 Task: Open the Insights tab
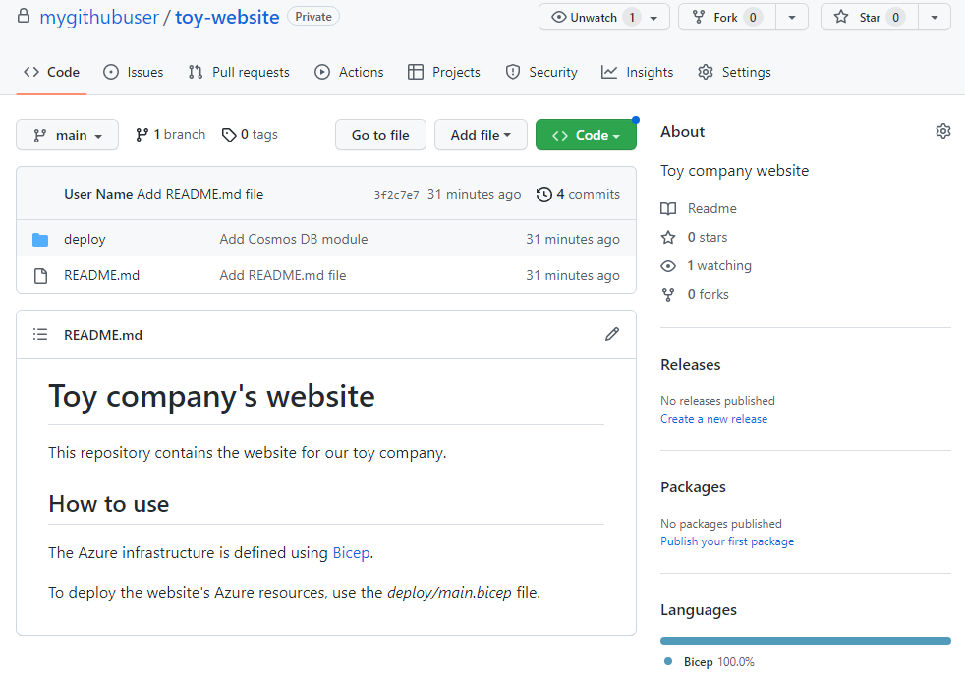[638, 72]
